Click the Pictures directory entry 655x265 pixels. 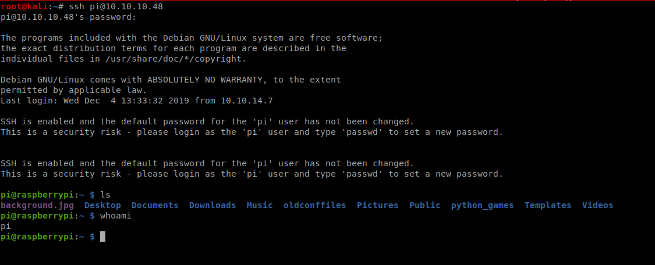click(x=378, y=205)
